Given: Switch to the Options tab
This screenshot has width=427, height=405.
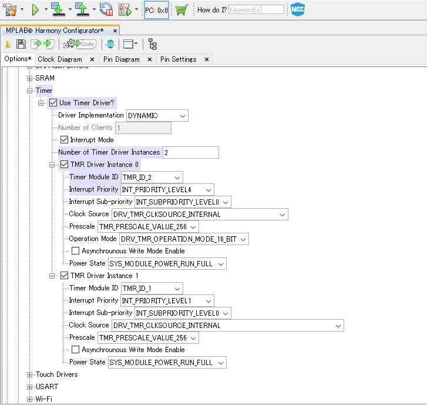Looking at the screenshot, I should click(x=18, y=59).
